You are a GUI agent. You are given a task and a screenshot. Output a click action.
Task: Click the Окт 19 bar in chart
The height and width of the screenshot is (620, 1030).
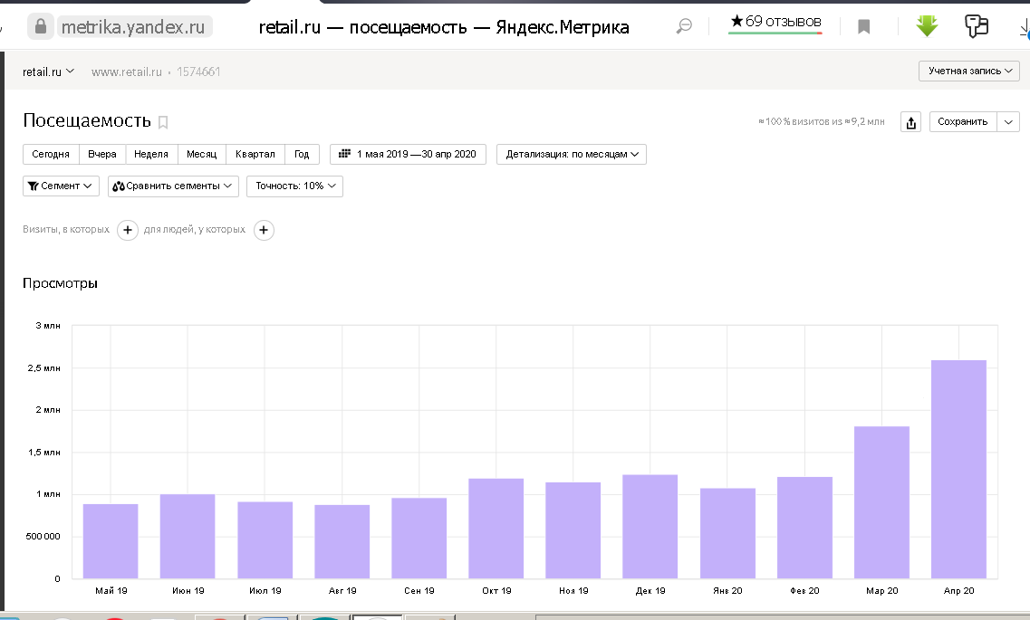point(496,529)
